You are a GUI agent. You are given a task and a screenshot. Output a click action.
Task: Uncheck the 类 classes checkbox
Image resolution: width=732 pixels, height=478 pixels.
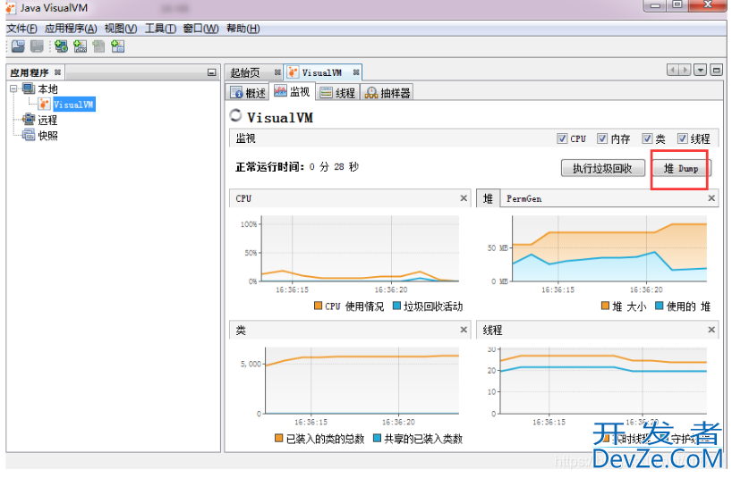coord(647,138)
